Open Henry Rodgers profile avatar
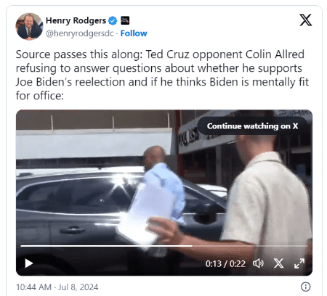This screenshot has width=327, height=296. pos(29,26)
